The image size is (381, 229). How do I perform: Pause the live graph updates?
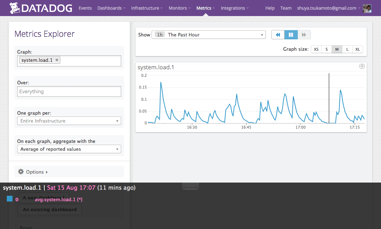291,35
